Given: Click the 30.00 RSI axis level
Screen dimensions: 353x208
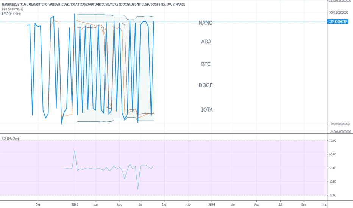Looking at the screenshot, I should 333,195.
